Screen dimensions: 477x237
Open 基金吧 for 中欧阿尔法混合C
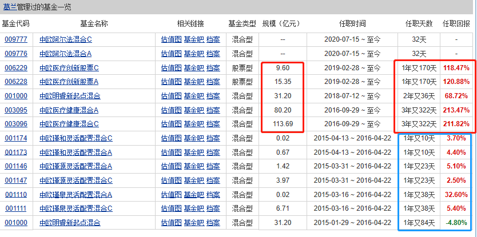point(194,39)
